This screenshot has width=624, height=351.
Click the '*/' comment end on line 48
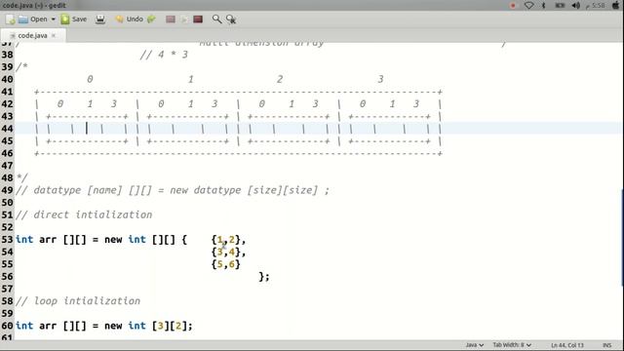21,177
